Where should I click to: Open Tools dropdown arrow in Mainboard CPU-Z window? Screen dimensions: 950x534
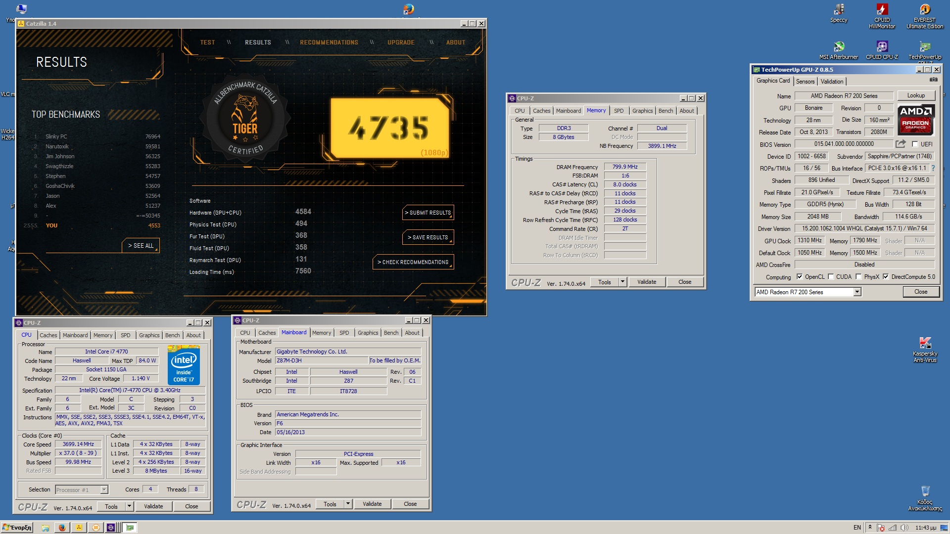pyautogui.click(x=348, y=504)
